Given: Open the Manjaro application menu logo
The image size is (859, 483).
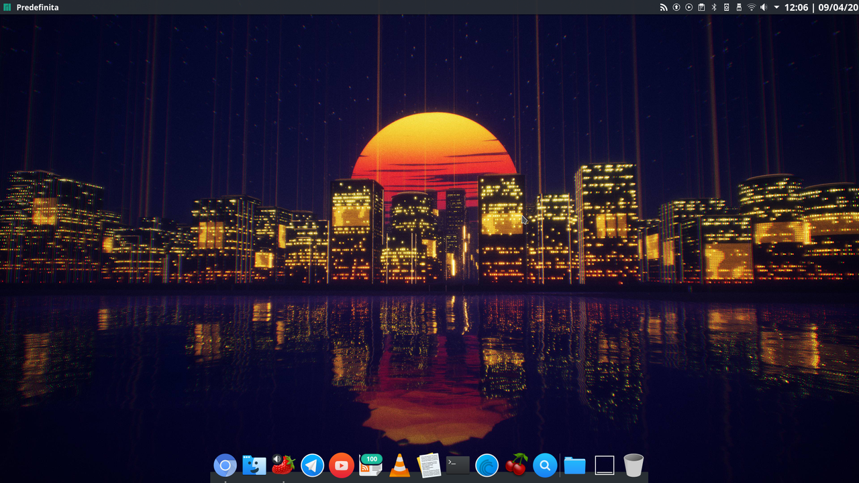Looking at the screenshot, I should click(x=7, y=7).
